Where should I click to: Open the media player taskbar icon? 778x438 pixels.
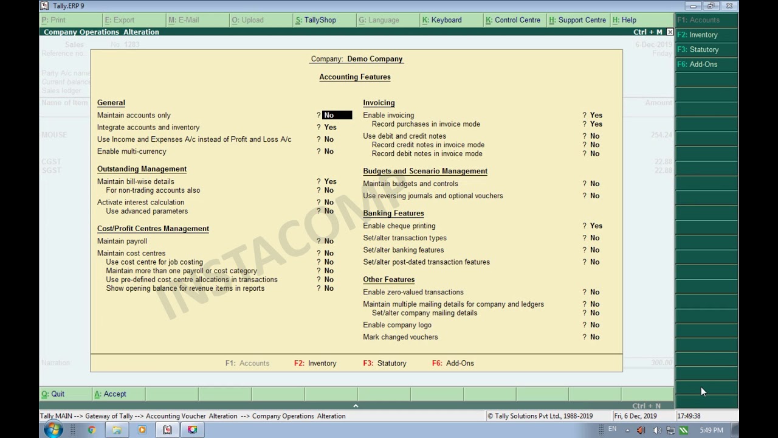(142, 430)
